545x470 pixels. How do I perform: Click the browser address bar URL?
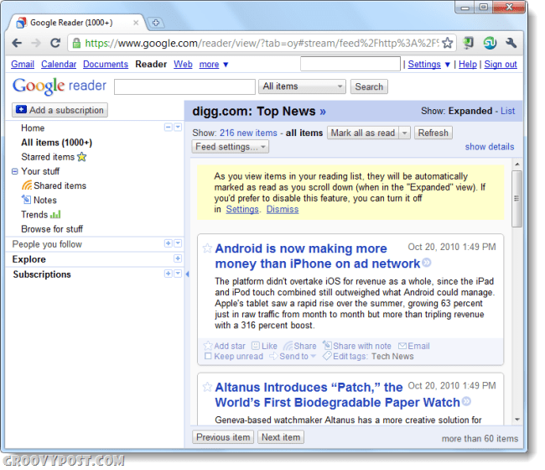pyautogui.click(x=262, y=43)
